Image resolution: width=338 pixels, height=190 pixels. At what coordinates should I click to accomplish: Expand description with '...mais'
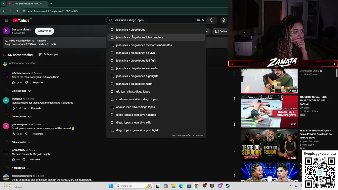(52, 44)
